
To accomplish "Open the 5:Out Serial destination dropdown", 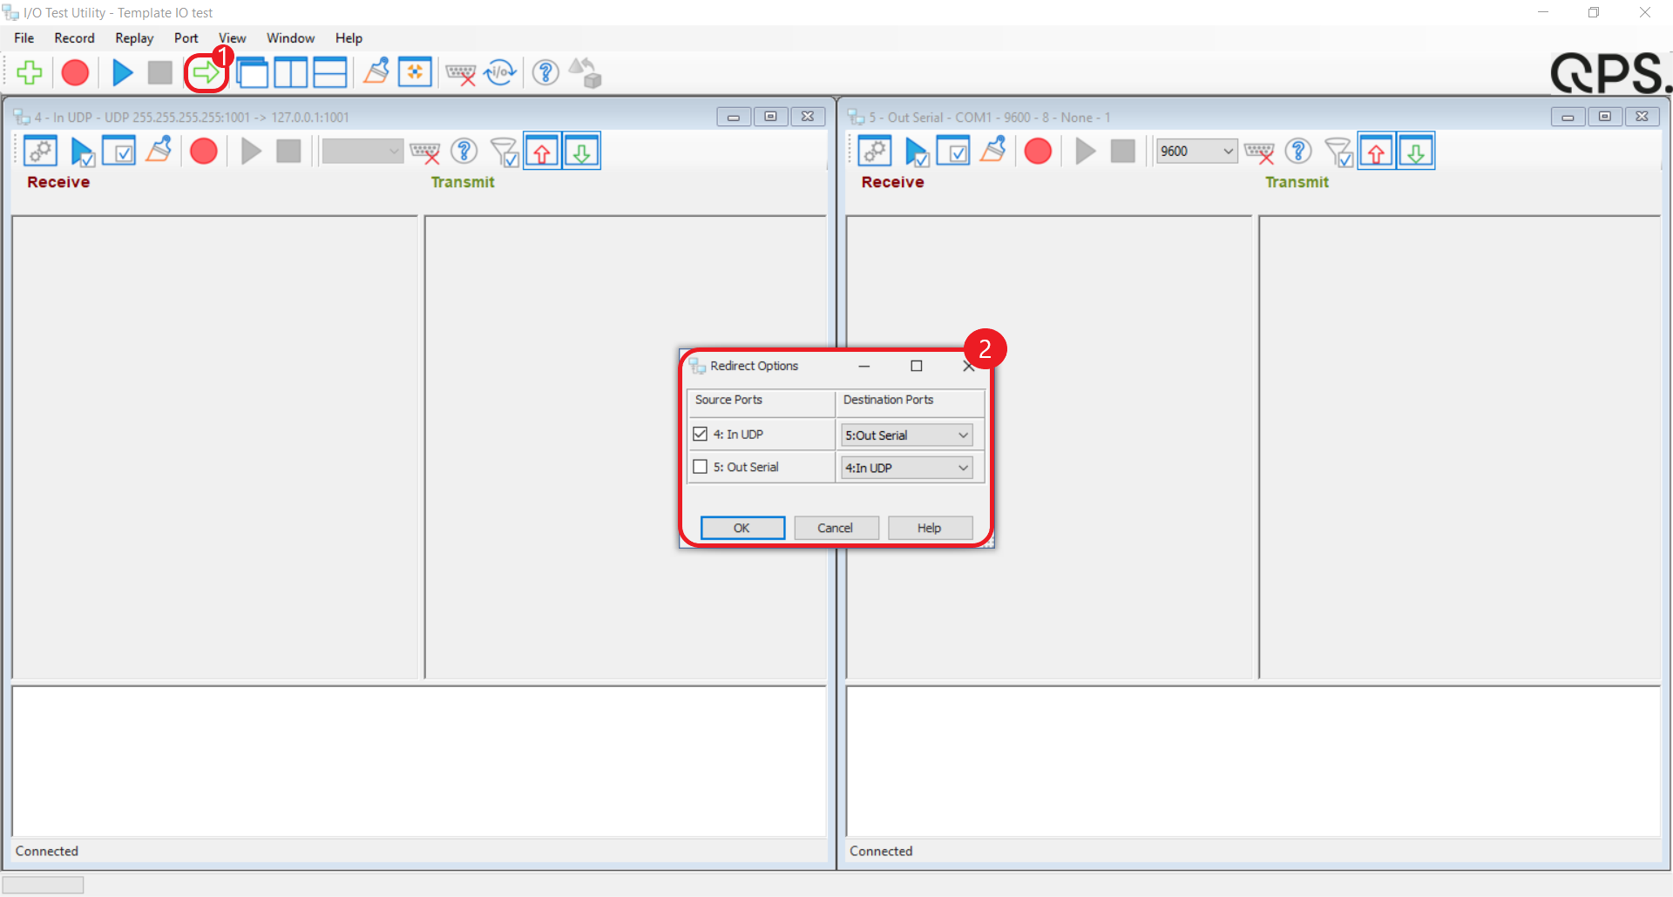I will [906, 435].
